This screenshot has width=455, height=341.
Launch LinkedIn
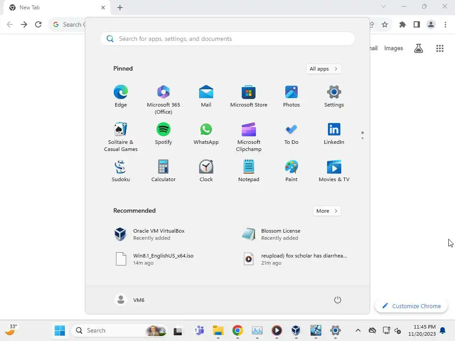[x=334, y=134]
